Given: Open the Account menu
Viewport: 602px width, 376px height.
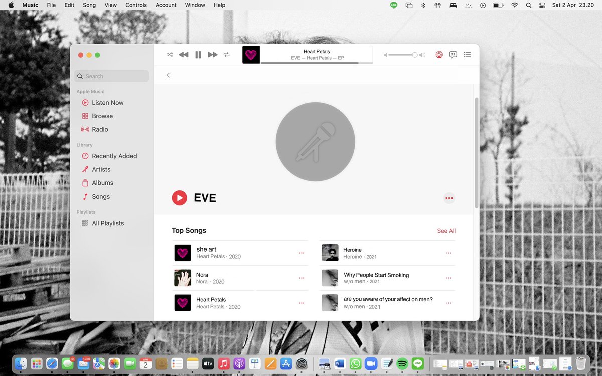Looking at the screenshot, I should [x=166, y=5].
